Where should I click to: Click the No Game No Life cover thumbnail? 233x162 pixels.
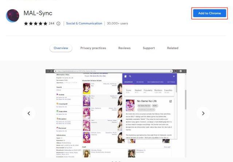pyautogui.click(x=130, y=105)
